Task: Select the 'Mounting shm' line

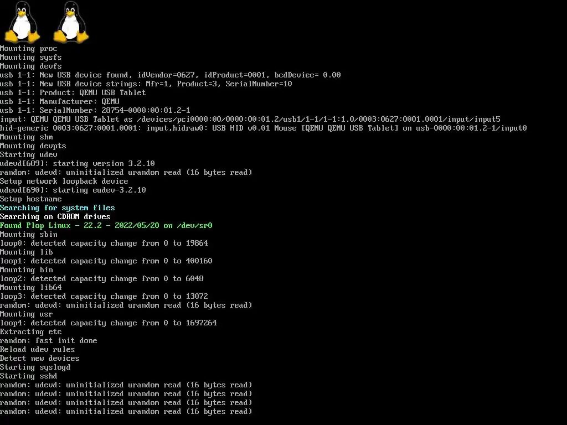Action: click(x=27, y=137)
